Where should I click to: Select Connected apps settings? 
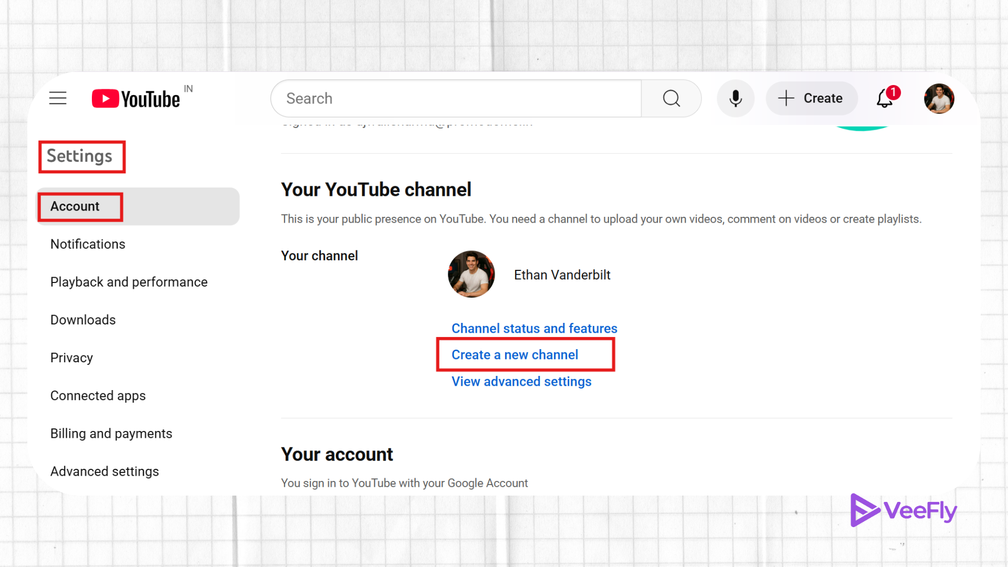point(98,395)
